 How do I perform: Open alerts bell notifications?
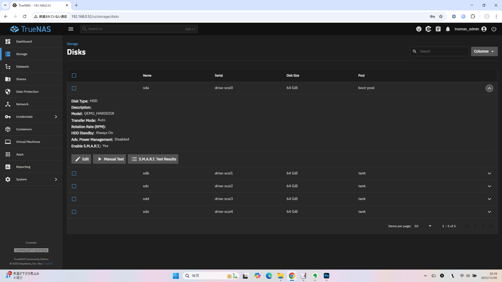pyautogui.click(x=448, y=29)
